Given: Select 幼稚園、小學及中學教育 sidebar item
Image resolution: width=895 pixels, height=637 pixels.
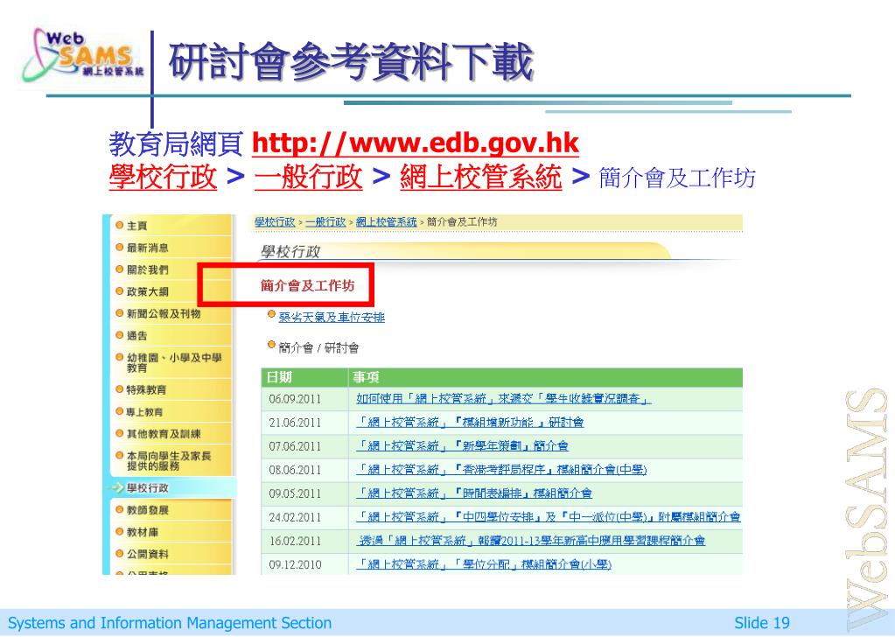Looking at the screenshot, I should tap(174, 362).
